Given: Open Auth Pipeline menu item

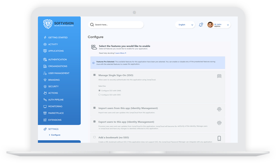Looking at the screenshot, I should pyautogui.click(x=56, y=100).
